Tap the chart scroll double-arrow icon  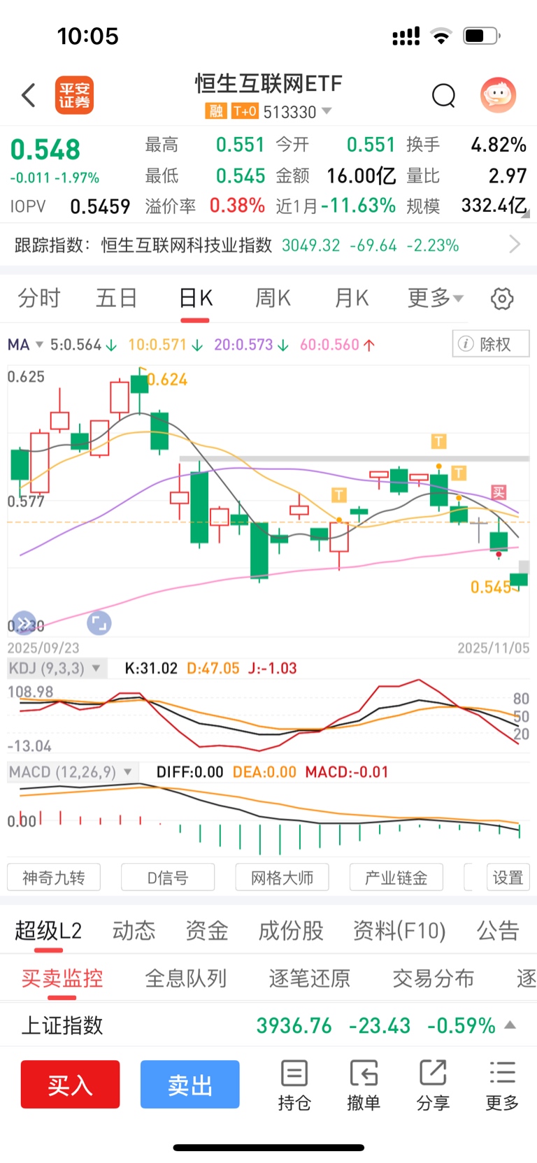(x=24, y=622)
